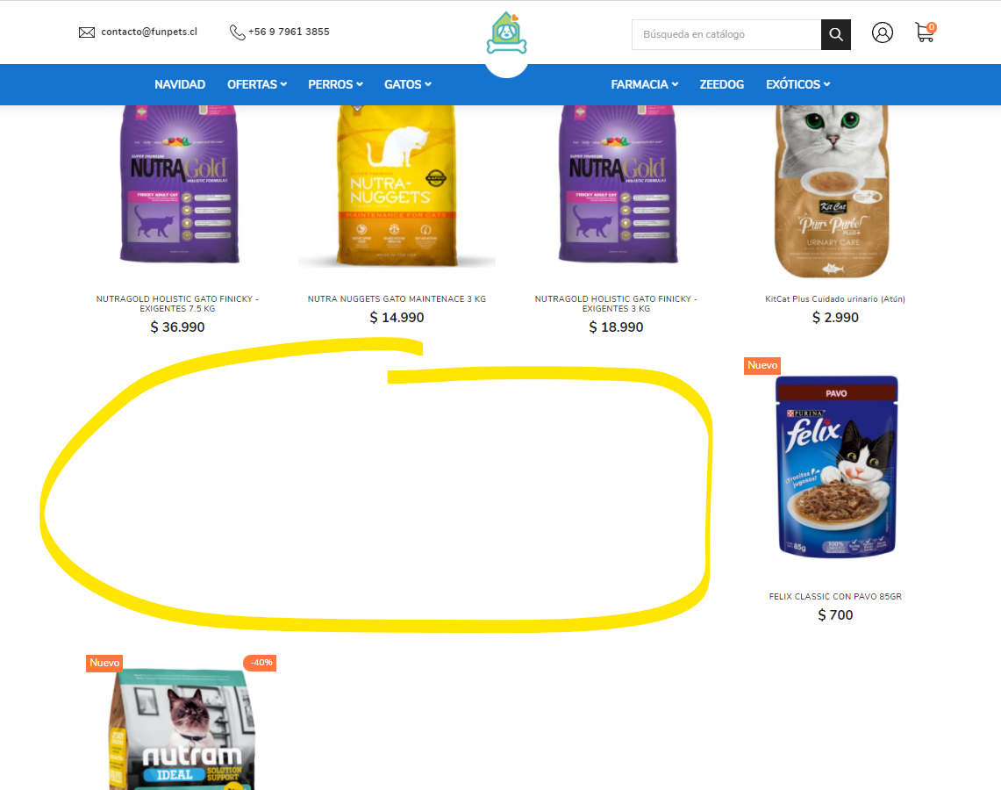Expand the OFERTAS dropdown menu

click(x=257, y=84)
